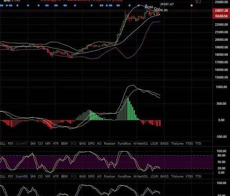Viewport: 230px width, 196px height.
Task: Choose CCI indicator tab below the MACD histogram
Action: (41, 143)
